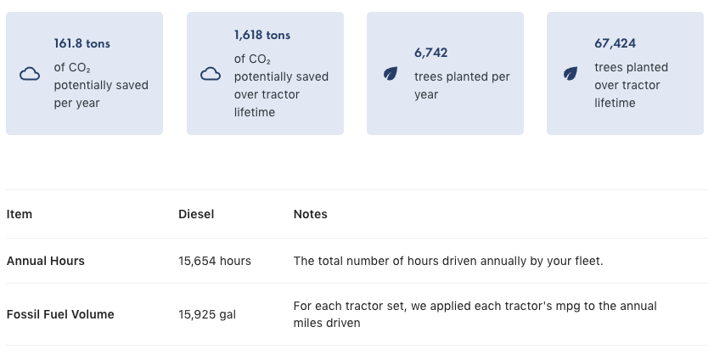
Task: Click the Diesel column header
Action: [196, 214]
